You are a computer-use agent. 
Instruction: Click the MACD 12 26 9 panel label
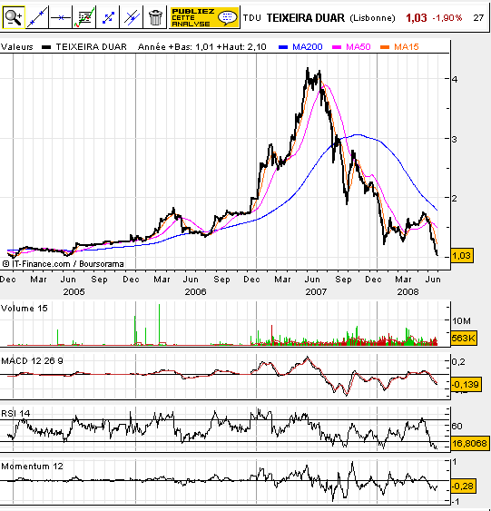tap(33, 360)
